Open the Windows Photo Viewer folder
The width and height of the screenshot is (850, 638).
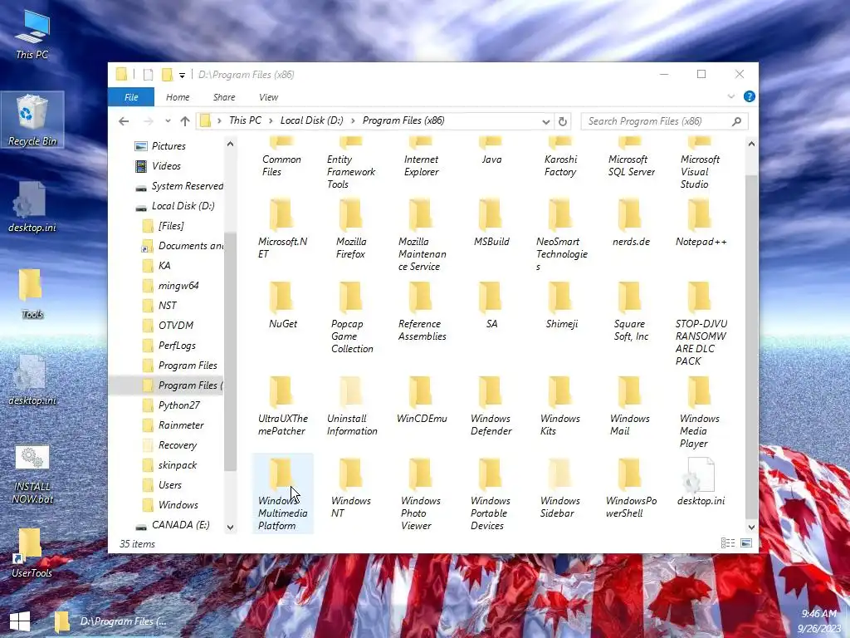pyautogui.click(x=421, y=494)
